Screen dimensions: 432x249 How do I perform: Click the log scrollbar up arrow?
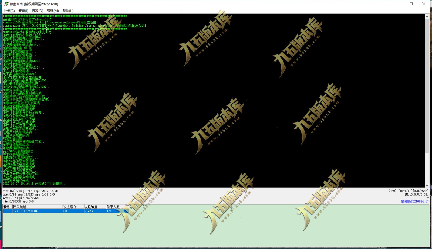tap(427, 16)
